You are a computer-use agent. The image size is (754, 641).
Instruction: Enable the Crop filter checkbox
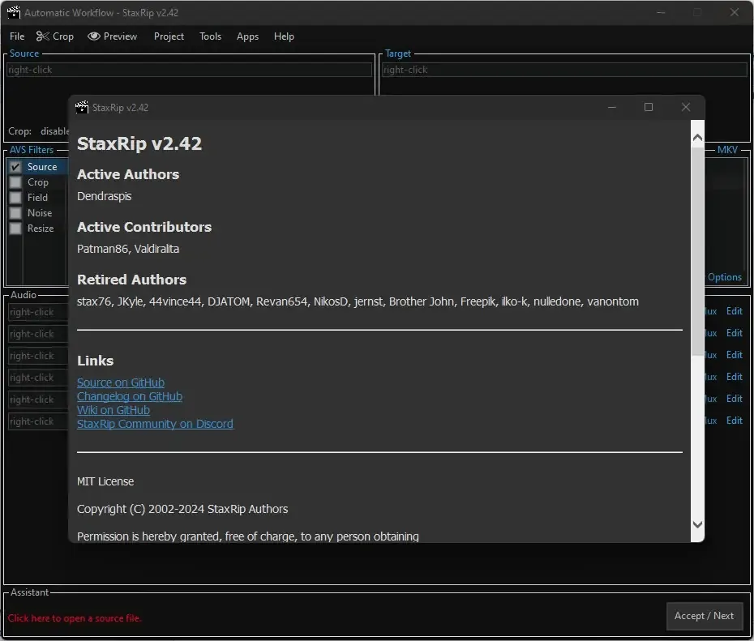(15, 182)
